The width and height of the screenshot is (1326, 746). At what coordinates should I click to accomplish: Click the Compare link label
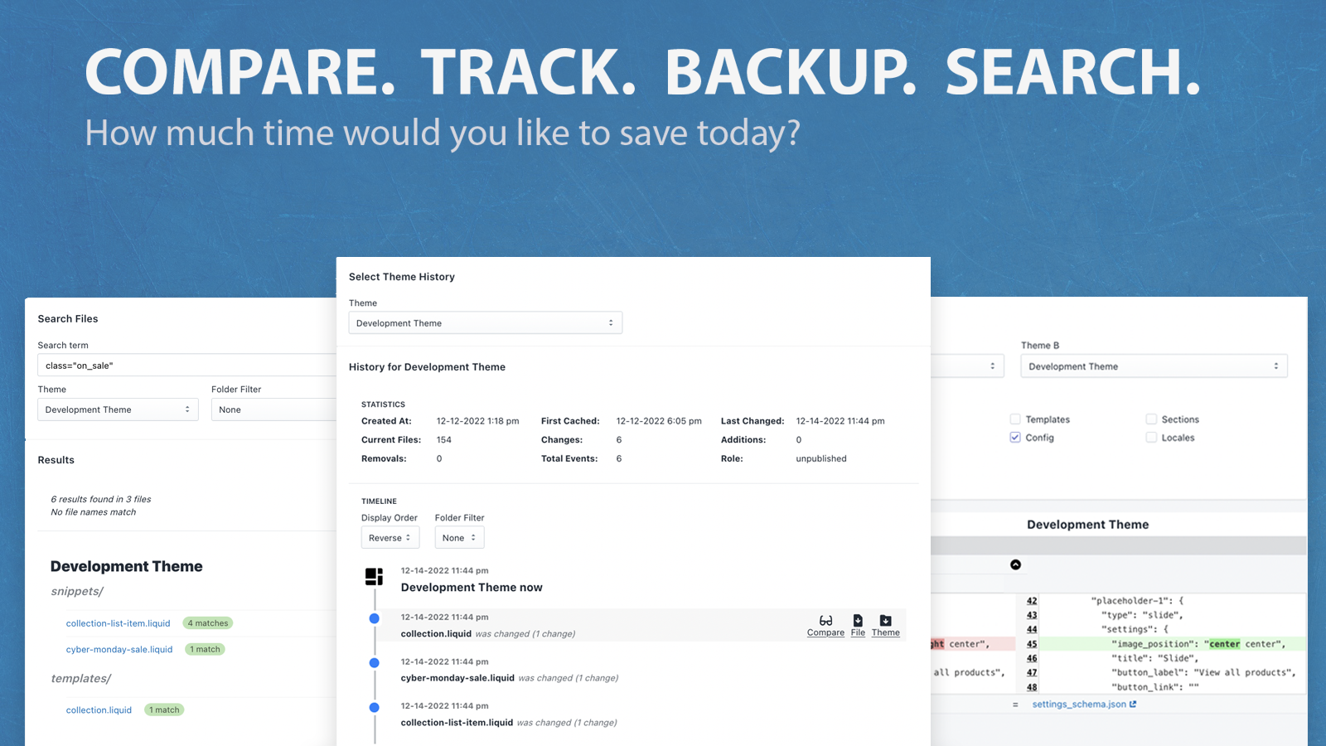tap(825, 633)
